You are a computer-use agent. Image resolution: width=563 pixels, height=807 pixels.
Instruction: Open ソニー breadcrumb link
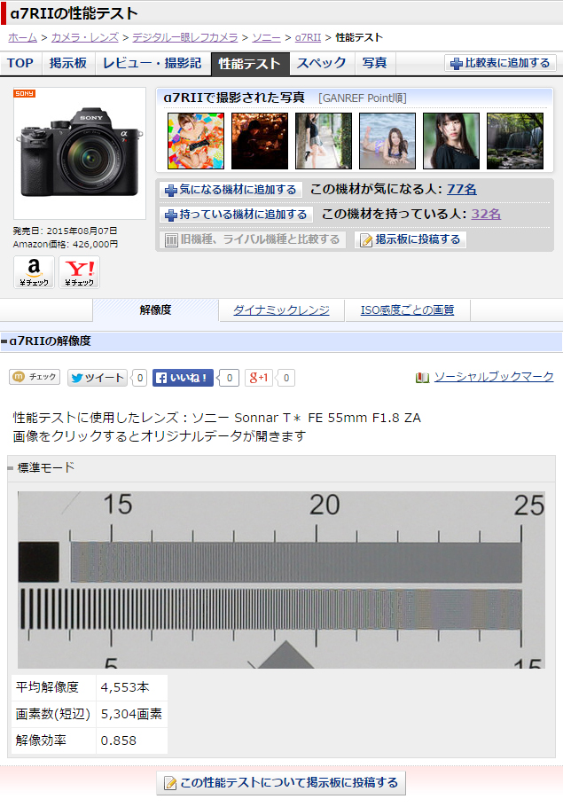[267, 37]
